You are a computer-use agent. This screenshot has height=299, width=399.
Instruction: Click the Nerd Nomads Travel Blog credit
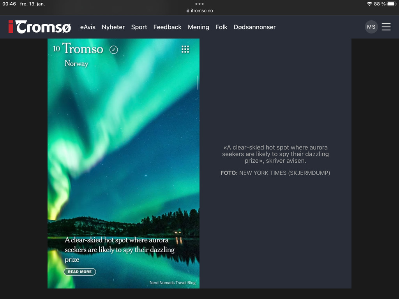(173, 282)
